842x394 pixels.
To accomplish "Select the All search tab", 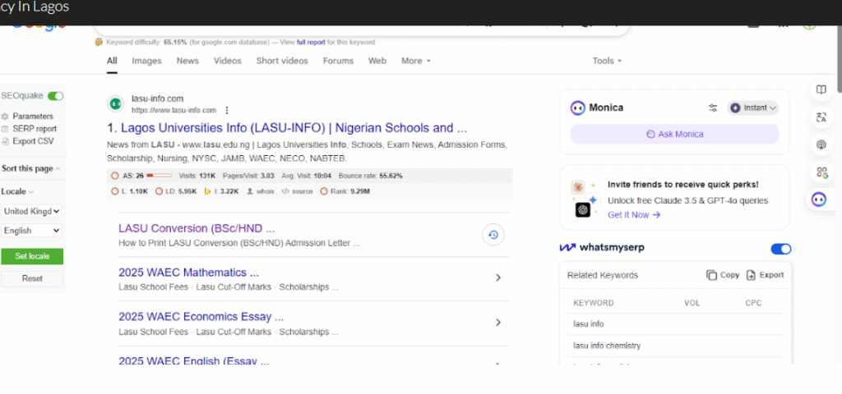I will click(x=112, y=61).
